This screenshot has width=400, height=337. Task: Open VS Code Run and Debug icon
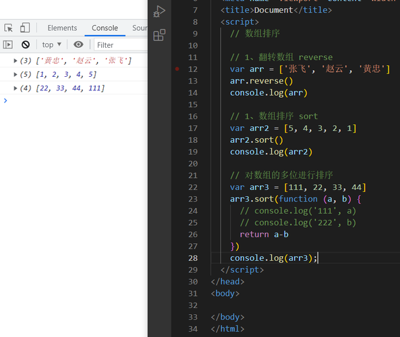pyautogui.click(x=159, y=11)
